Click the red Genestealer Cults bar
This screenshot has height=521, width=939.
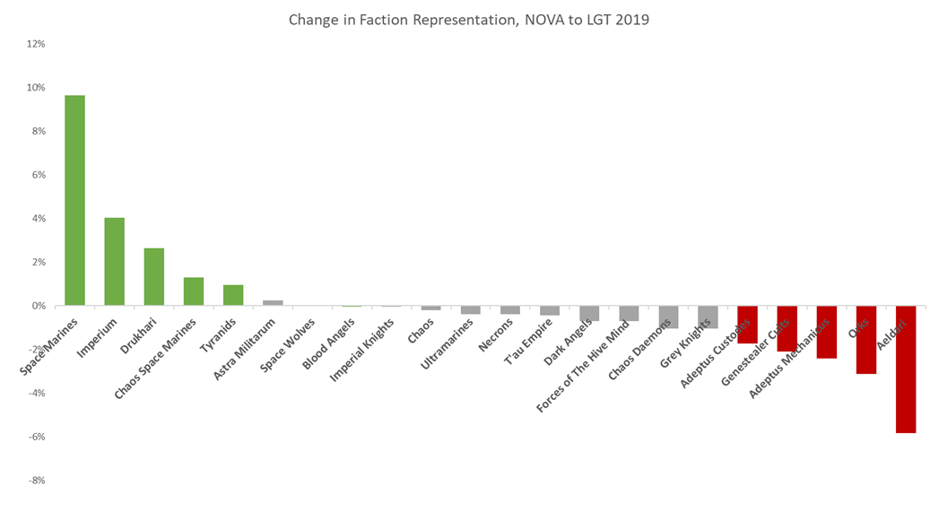click(787, 328)
